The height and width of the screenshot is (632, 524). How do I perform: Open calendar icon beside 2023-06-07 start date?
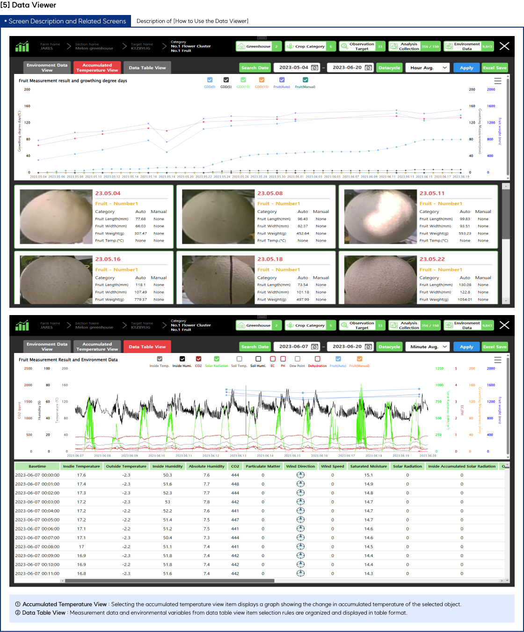[315, 347]
